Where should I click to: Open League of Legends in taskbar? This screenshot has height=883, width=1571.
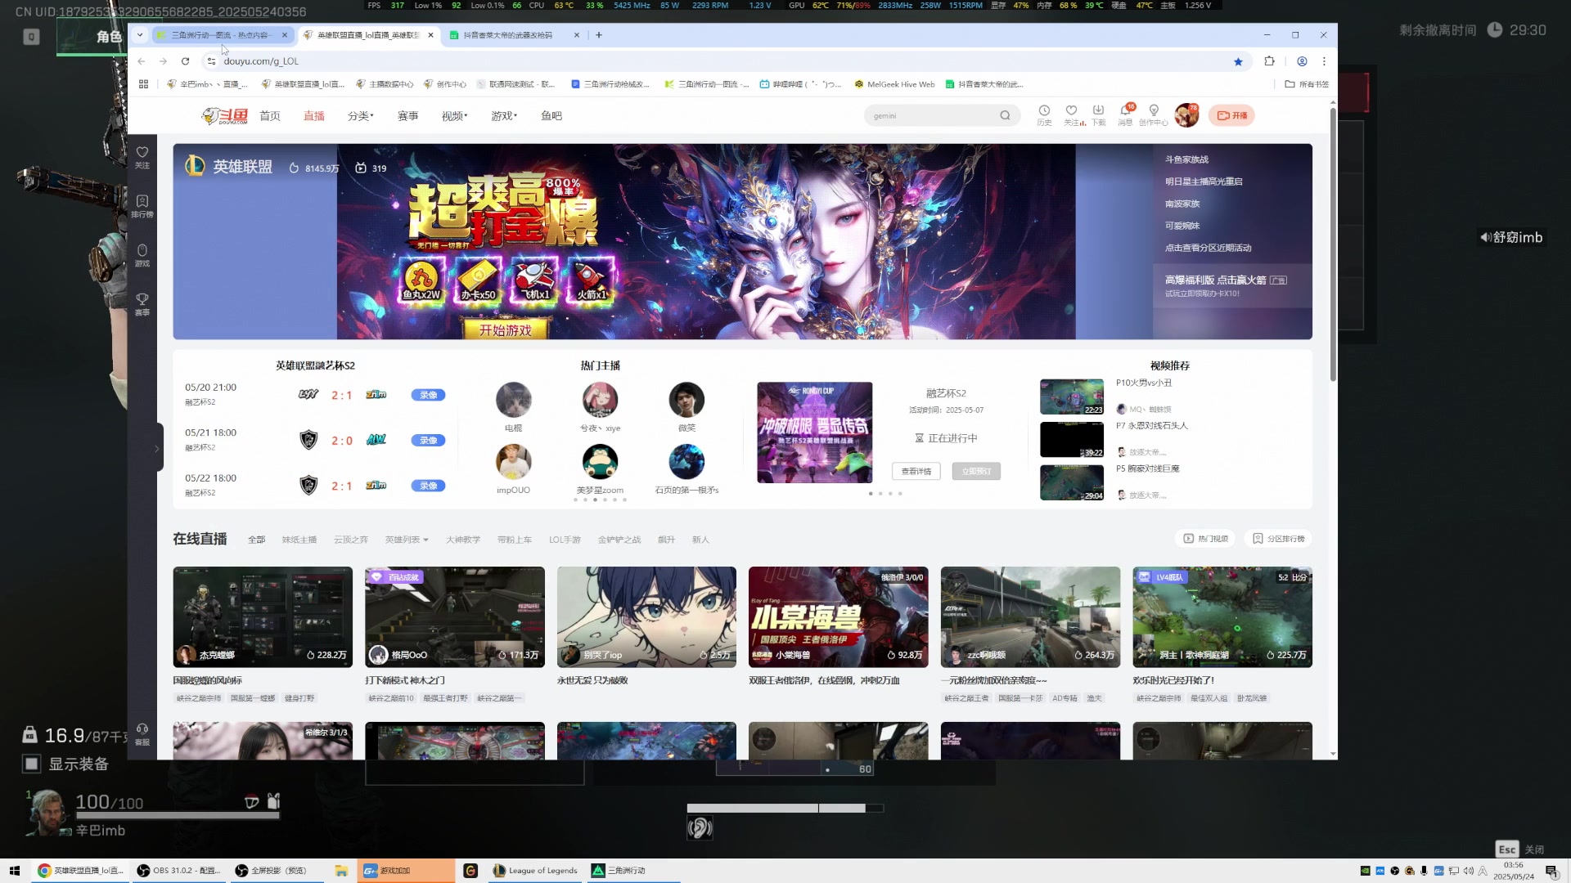point(535,871)
